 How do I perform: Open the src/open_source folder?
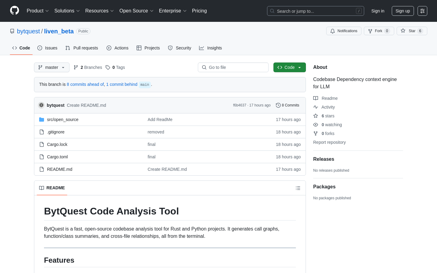pos(63,120)
